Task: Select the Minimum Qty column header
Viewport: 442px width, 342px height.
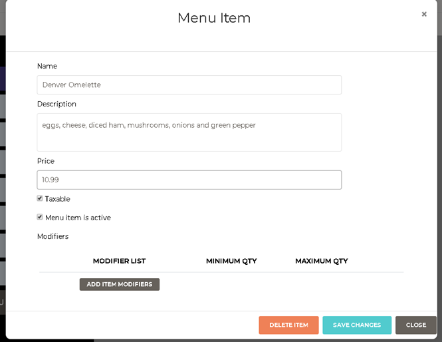Action: [231, 261]
